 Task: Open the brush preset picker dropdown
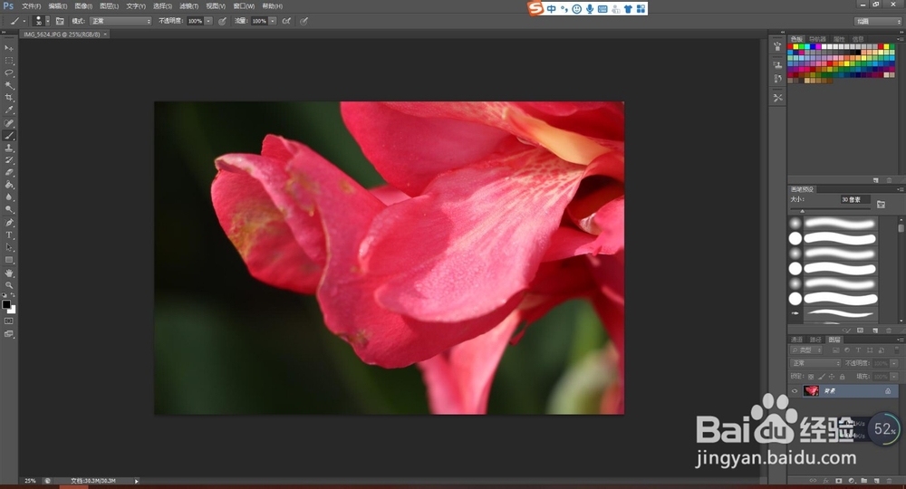(x=47, y=21)
